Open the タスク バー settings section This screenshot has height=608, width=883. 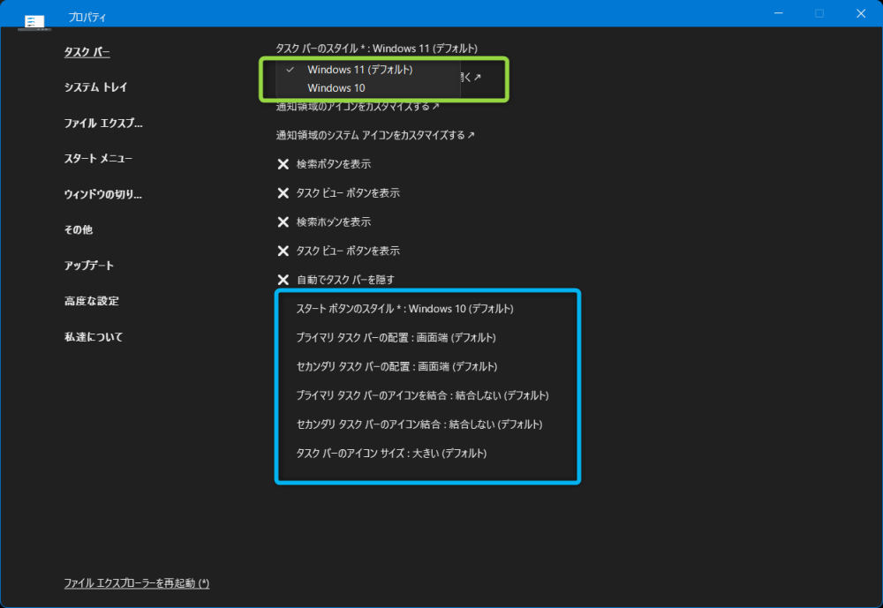pos(87,52)
